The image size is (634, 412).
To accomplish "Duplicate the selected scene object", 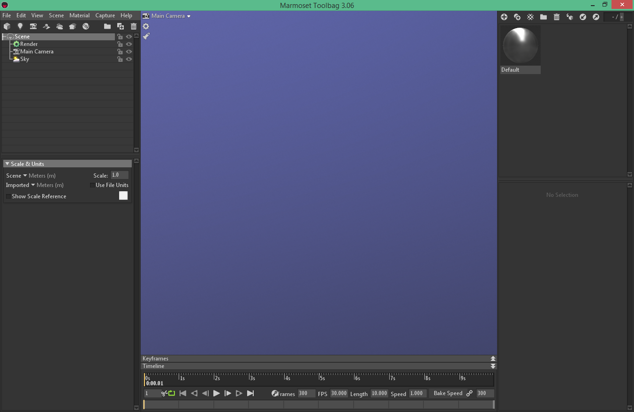I will pyautogui.click(x=121, y=26).
